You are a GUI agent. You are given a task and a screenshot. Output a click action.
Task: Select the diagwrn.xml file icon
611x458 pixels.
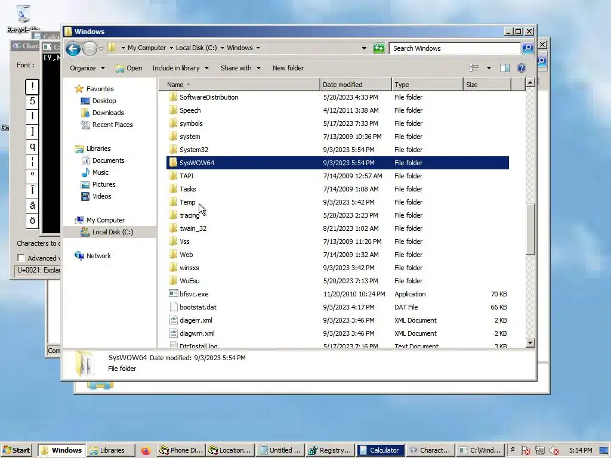[x=174, y=333]
